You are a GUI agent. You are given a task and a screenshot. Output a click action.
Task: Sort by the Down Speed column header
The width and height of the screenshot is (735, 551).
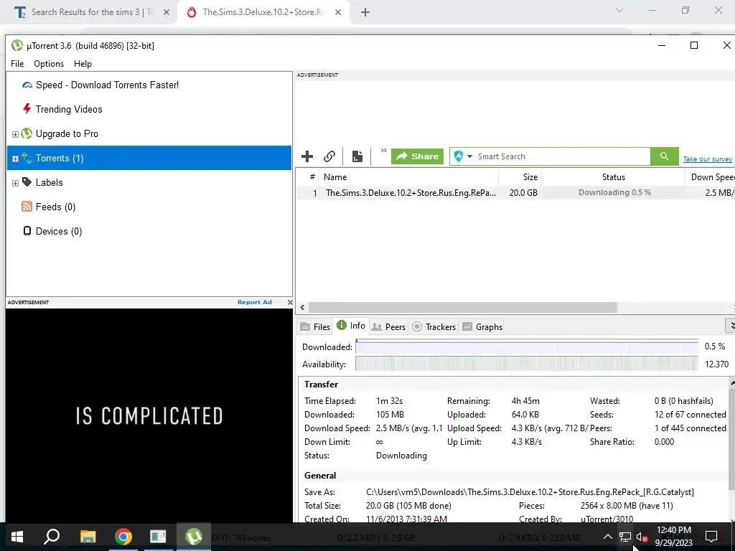(x=710, y=177)
